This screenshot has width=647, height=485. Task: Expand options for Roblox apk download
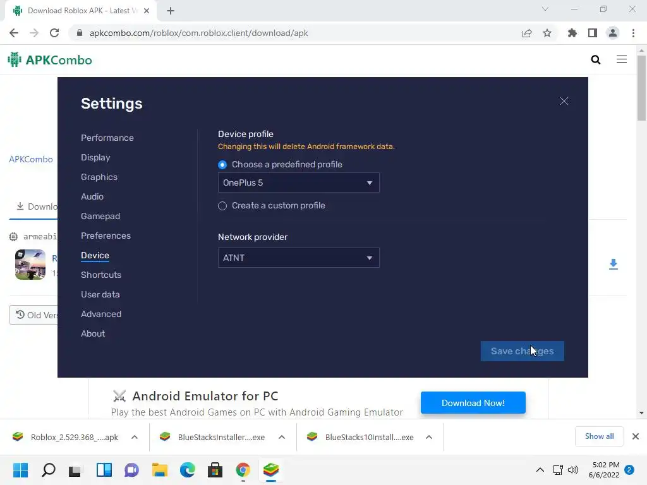pyautogui.click(x=135, y=437)
